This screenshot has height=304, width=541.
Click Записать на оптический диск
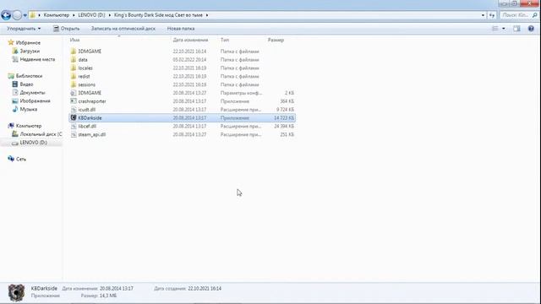click(123, 29)
